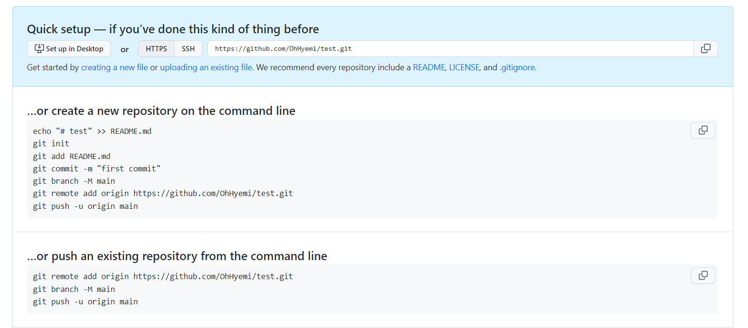Copy the repository URL to clipboard
This screenshot has height=328, width=748.
(705, 48)
